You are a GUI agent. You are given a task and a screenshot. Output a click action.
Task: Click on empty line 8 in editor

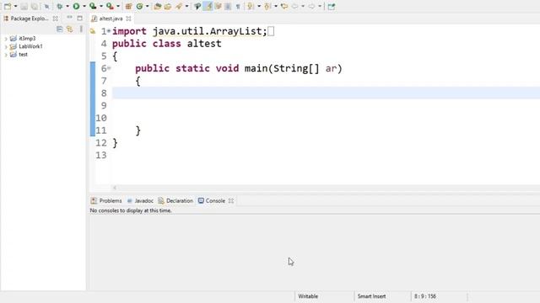pos(326,93)
